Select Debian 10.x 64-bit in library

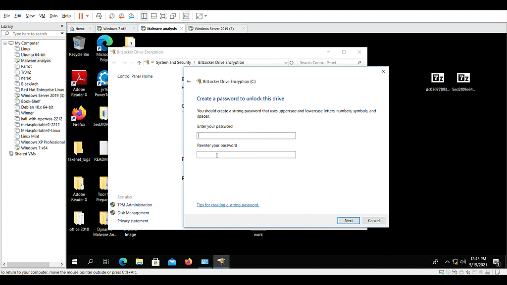coord(37,107)
